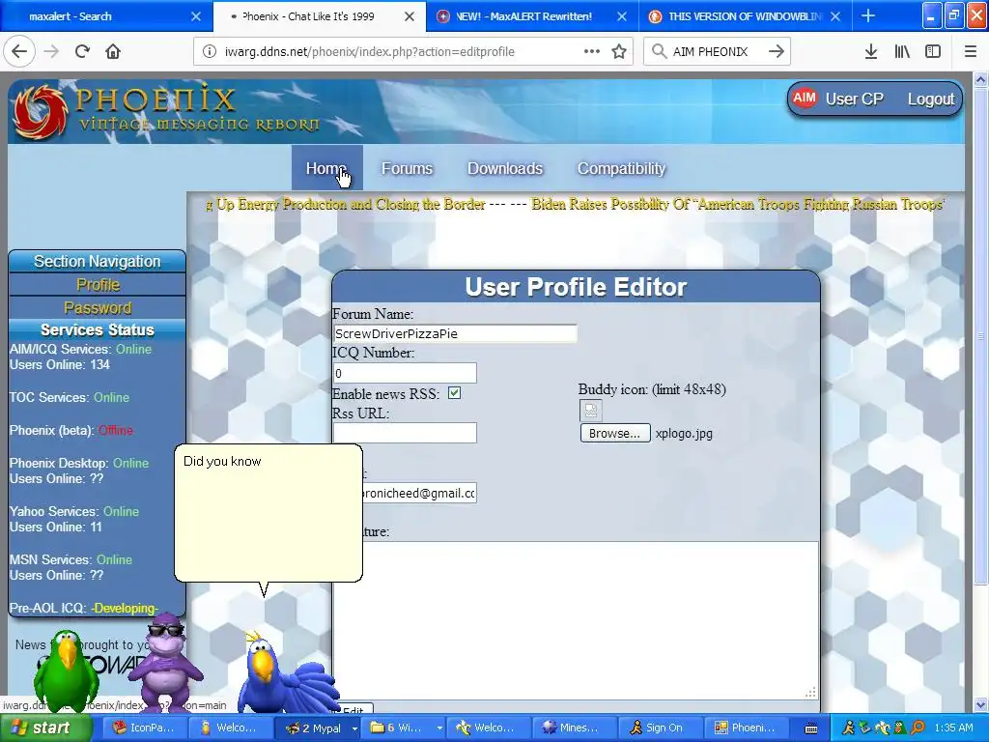Click the magnifier icon in system tray
The image size is (989, 742).
tap(918, 728)
